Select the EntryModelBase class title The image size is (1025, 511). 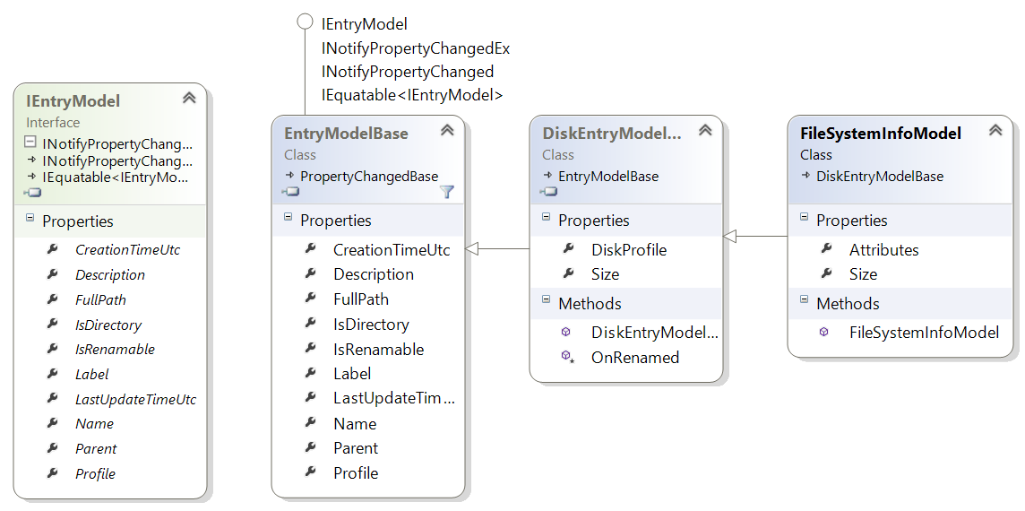346,133
